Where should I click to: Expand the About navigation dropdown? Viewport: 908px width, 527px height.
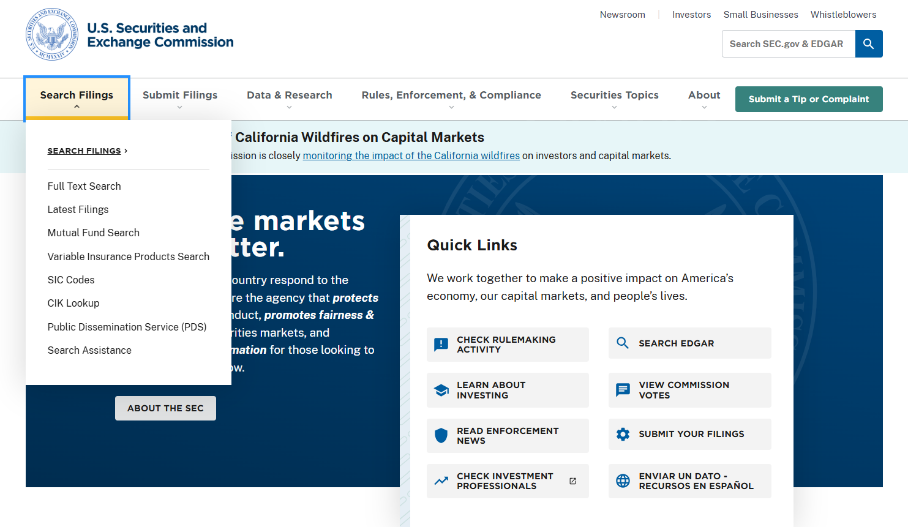[704, 99]
